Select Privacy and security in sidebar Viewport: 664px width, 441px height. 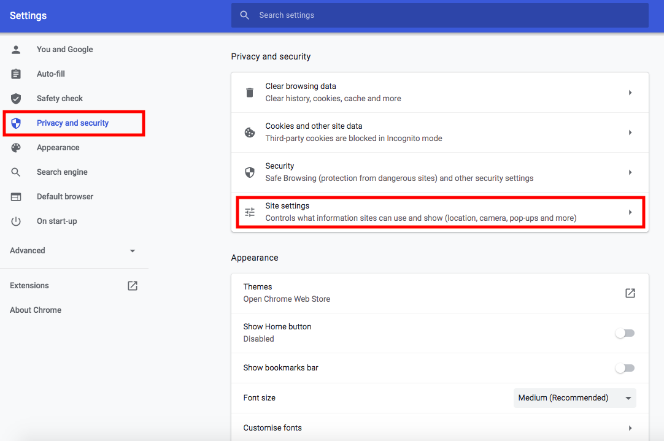click(x=74, y=123)
